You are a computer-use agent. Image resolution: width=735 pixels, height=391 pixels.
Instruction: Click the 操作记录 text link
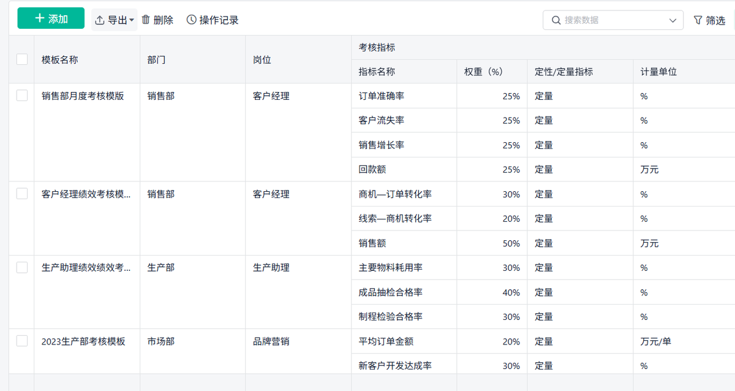click(219, 20)
